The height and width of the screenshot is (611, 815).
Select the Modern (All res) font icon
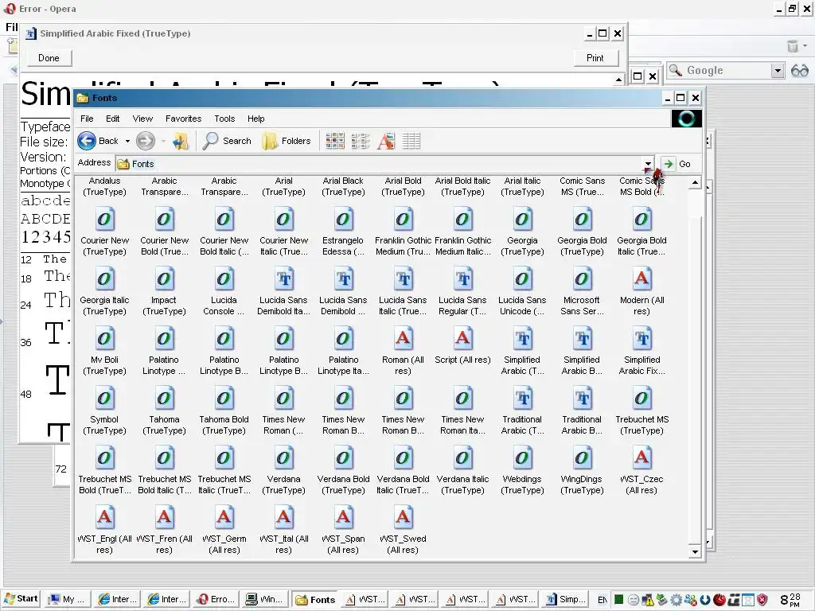tap(642, 279)
